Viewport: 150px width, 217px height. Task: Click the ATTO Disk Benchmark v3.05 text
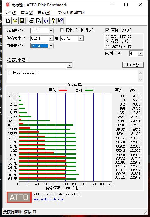pyautogui.click(x=57, y=194)
